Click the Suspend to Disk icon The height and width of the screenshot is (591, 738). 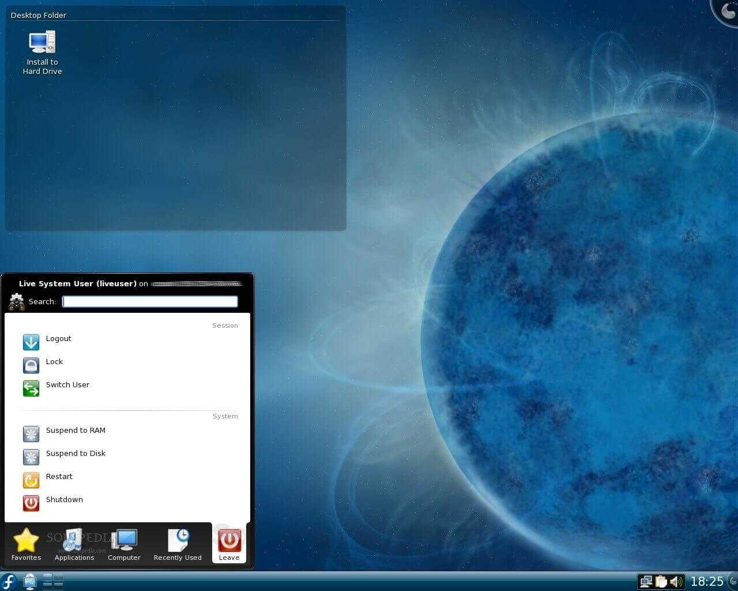[x=31, y=457]
